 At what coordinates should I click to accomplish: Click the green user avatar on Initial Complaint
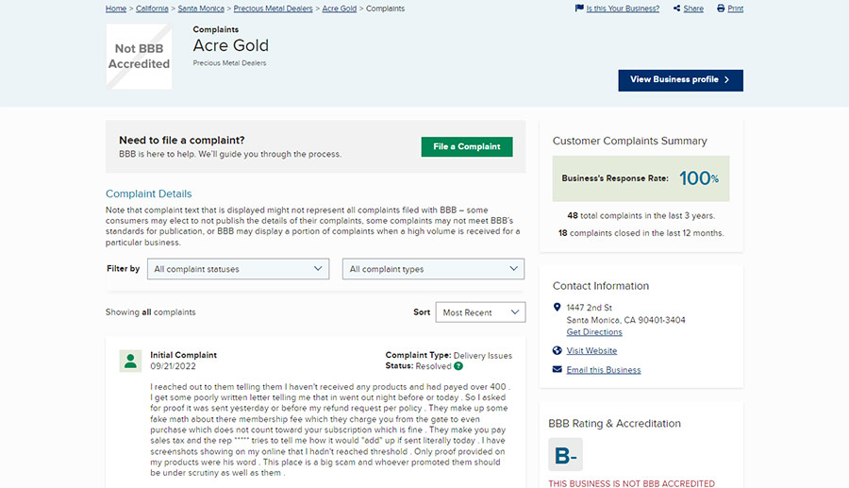tap(130, 361)
